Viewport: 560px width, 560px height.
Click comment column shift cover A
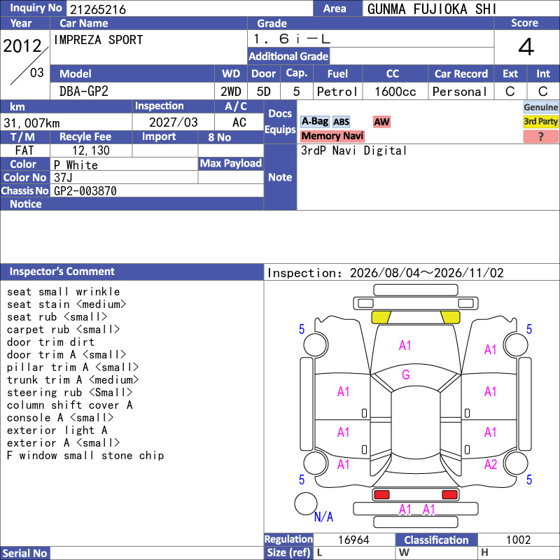[x=69, y=405]
